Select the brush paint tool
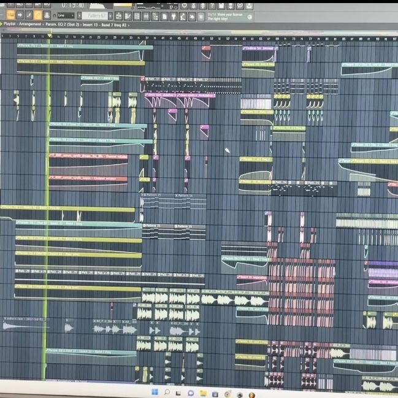This screenshot has height=398, width=398. click(x=29, y=15)
